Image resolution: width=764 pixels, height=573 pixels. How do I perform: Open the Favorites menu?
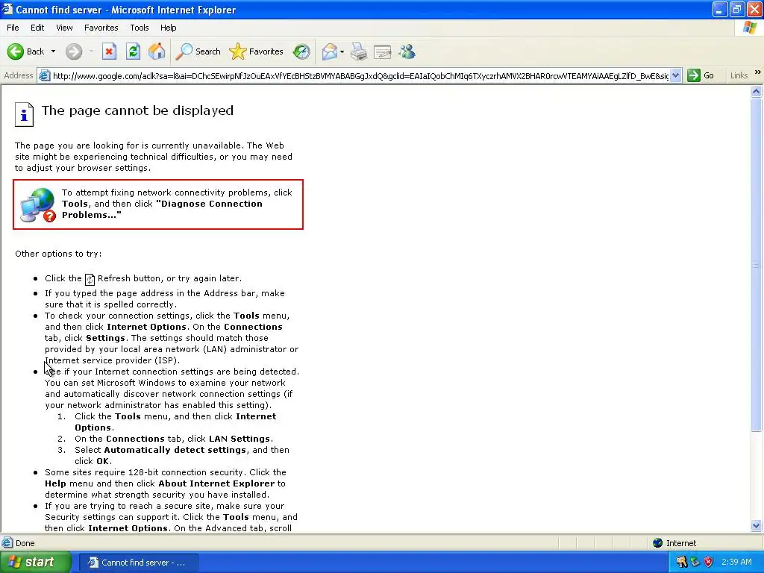[x=101, y=28]
